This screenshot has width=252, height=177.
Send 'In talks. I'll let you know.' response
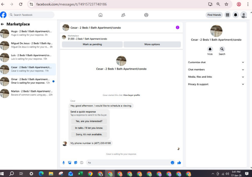point(89,128)
